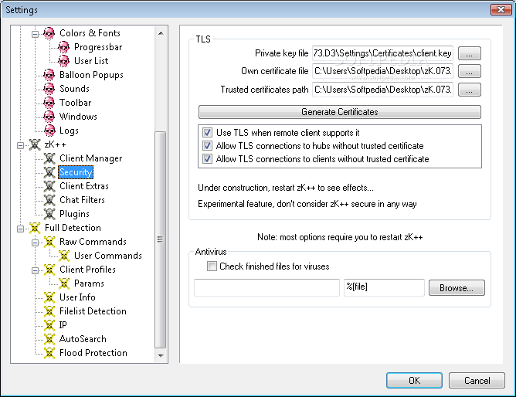Click Generate Certificates button
516x397 pixels.
coord(340,112)
